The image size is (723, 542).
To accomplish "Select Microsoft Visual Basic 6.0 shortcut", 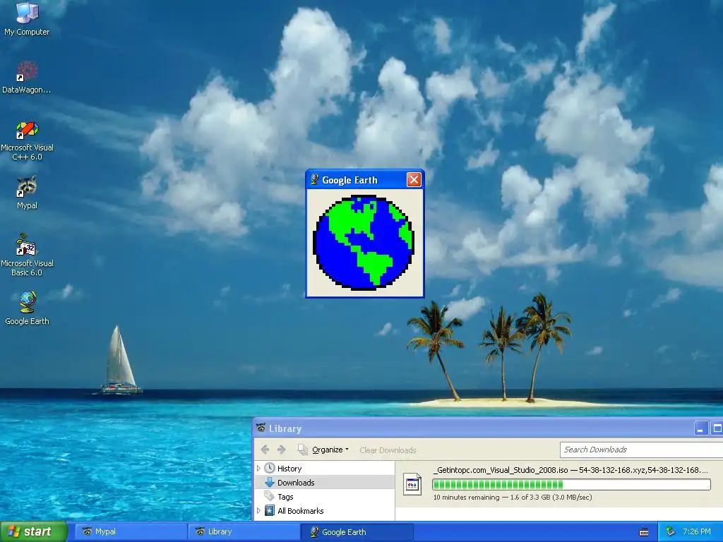I will pos(27,255).
